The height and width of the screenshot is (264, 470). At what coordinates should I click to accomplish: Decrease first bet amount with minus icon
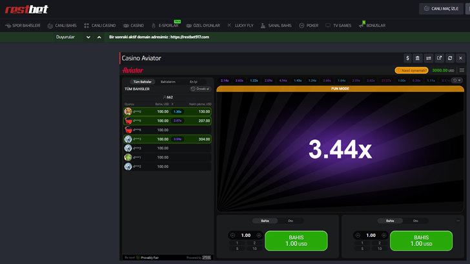[x=232, y=235]
